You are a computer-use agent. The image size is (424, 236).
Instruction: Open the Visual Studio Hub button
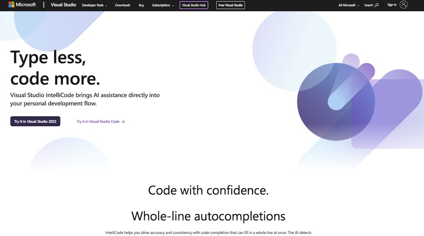tap(194, 5)
